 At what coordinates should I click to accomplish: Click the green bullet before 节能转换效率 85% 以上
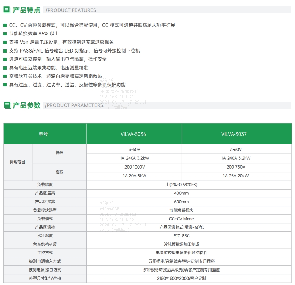[x=5, y=34]
